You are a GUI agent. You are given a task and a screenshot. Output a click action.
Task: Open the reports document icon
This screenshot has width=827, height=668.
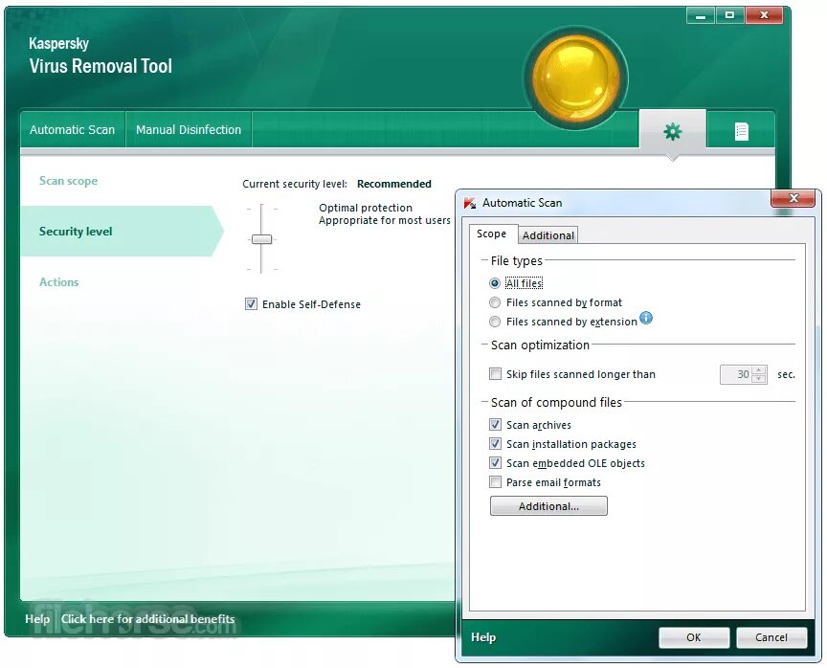[x=741, y=129]
